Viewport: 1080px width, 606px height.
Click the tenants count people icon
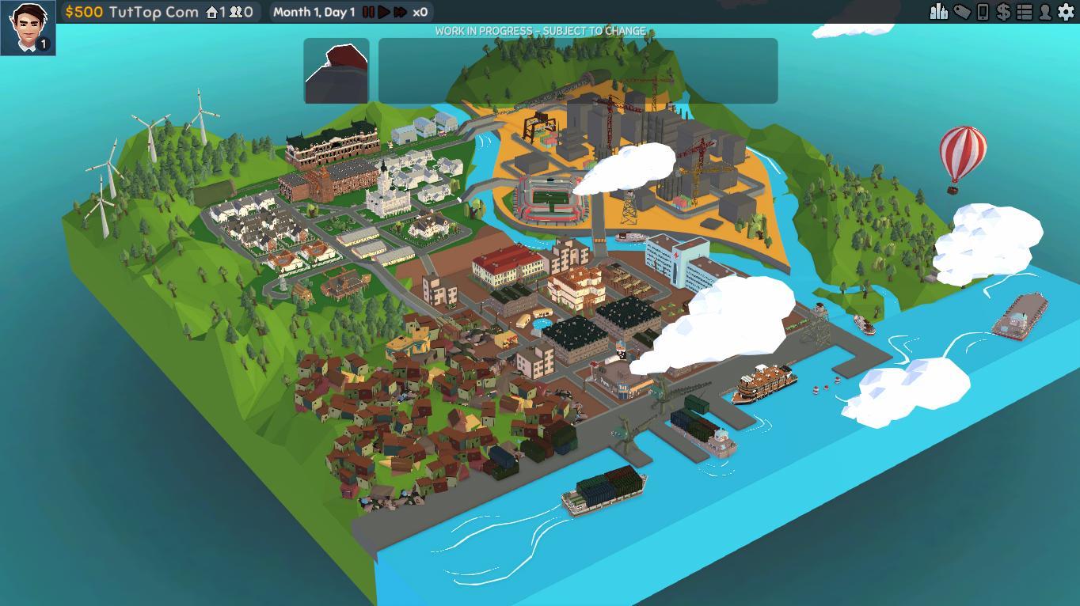[235, 12]
